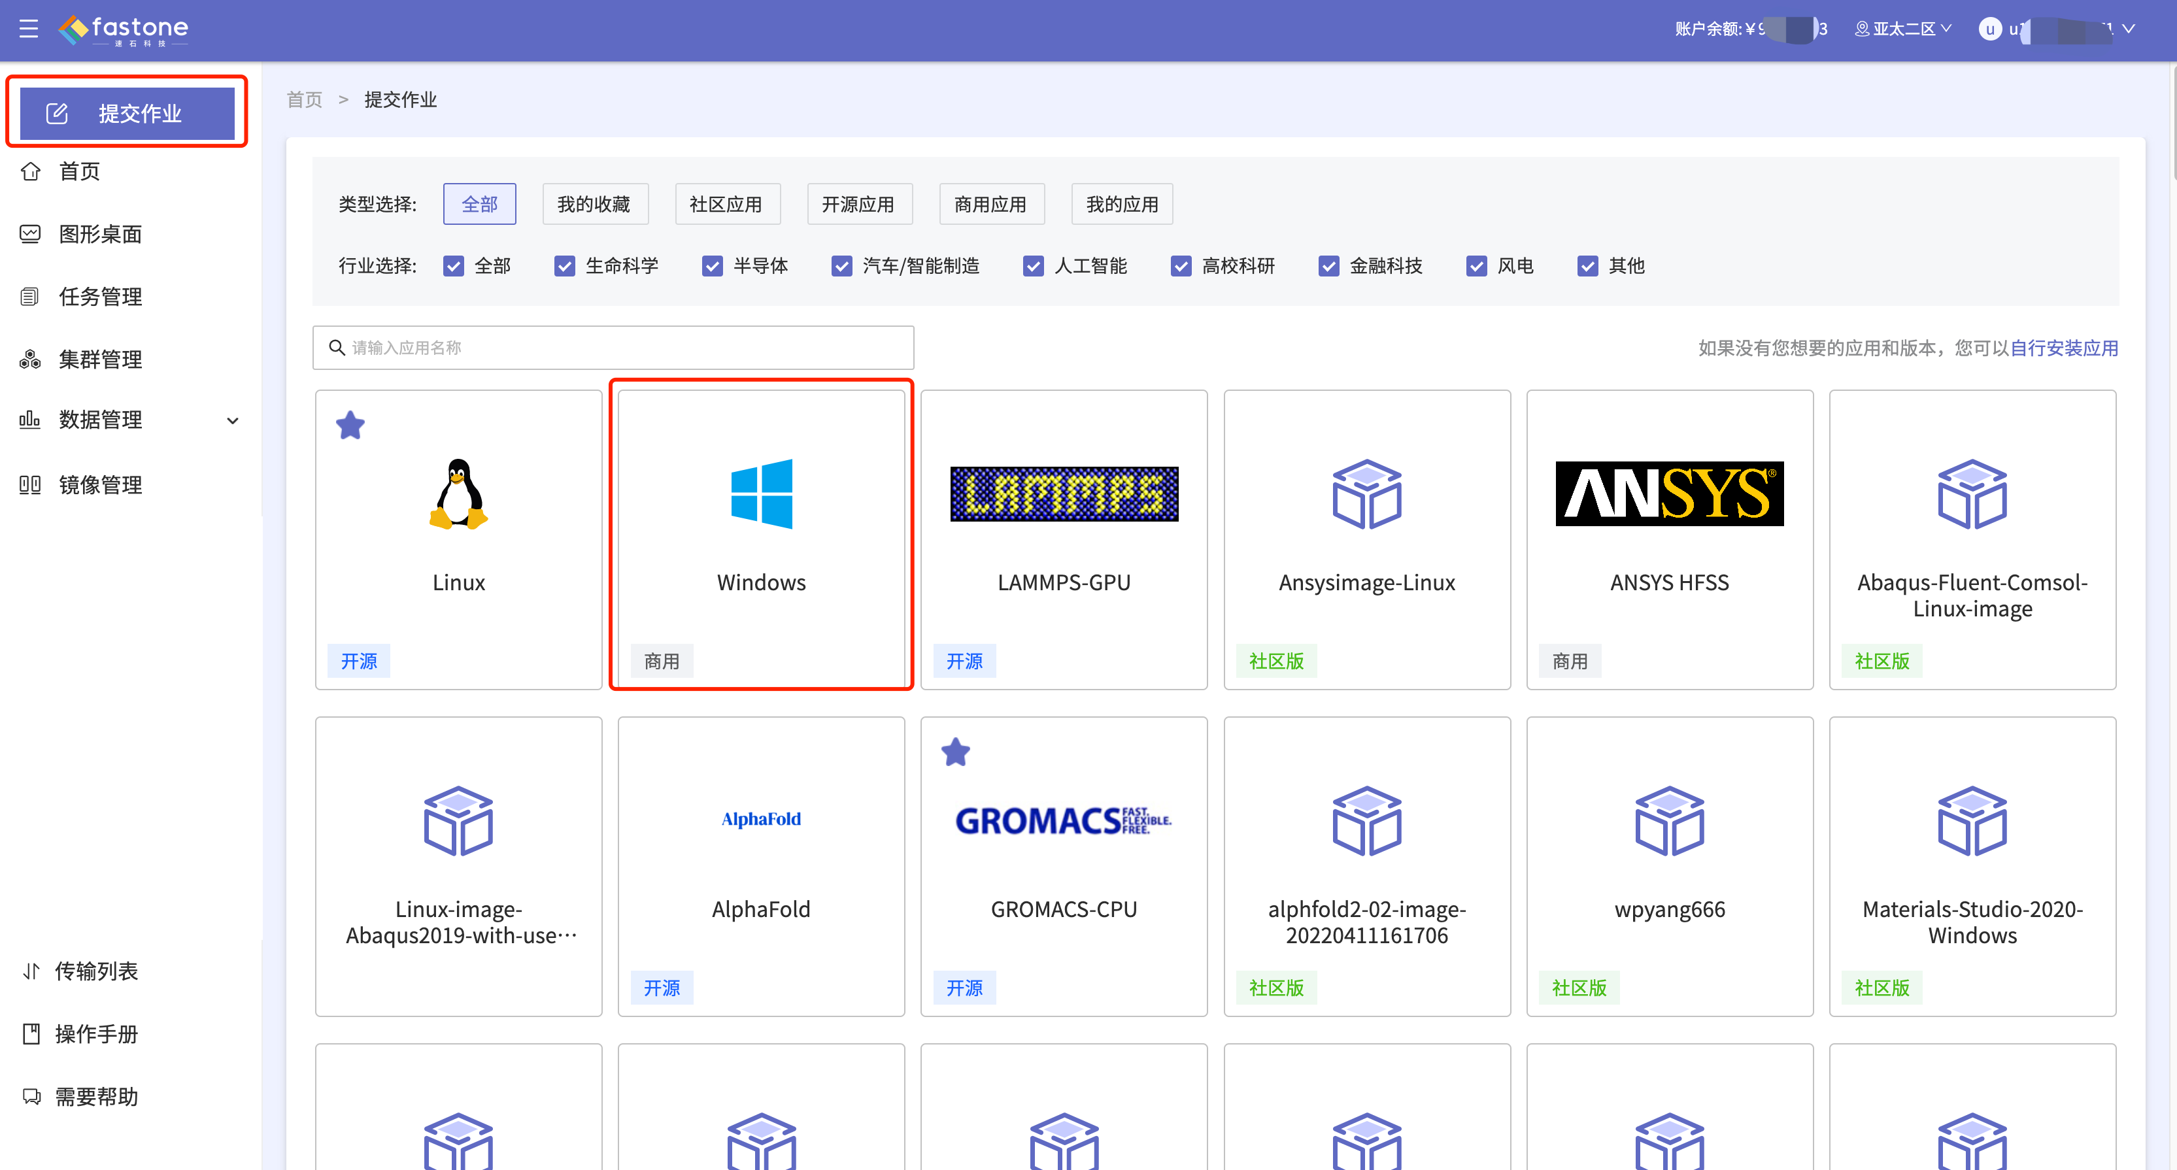Click the favorite star on Linux card

pos(350,425)
